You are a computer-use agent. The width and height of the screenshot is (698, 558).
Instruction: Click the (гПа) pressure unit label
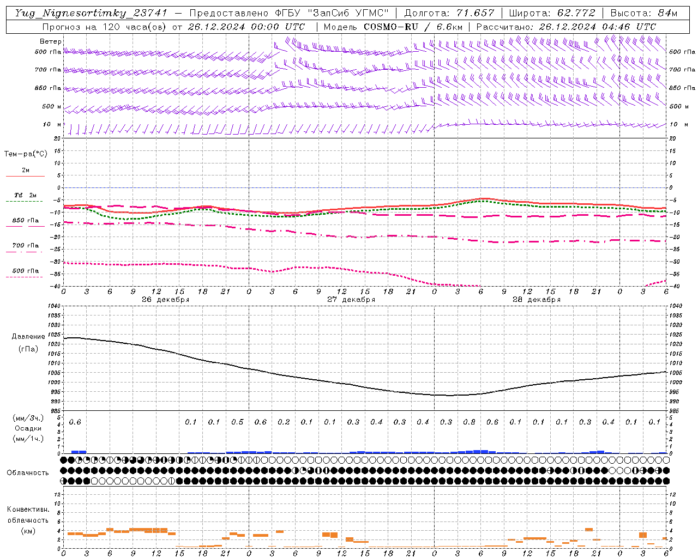[x=28, y=349]
